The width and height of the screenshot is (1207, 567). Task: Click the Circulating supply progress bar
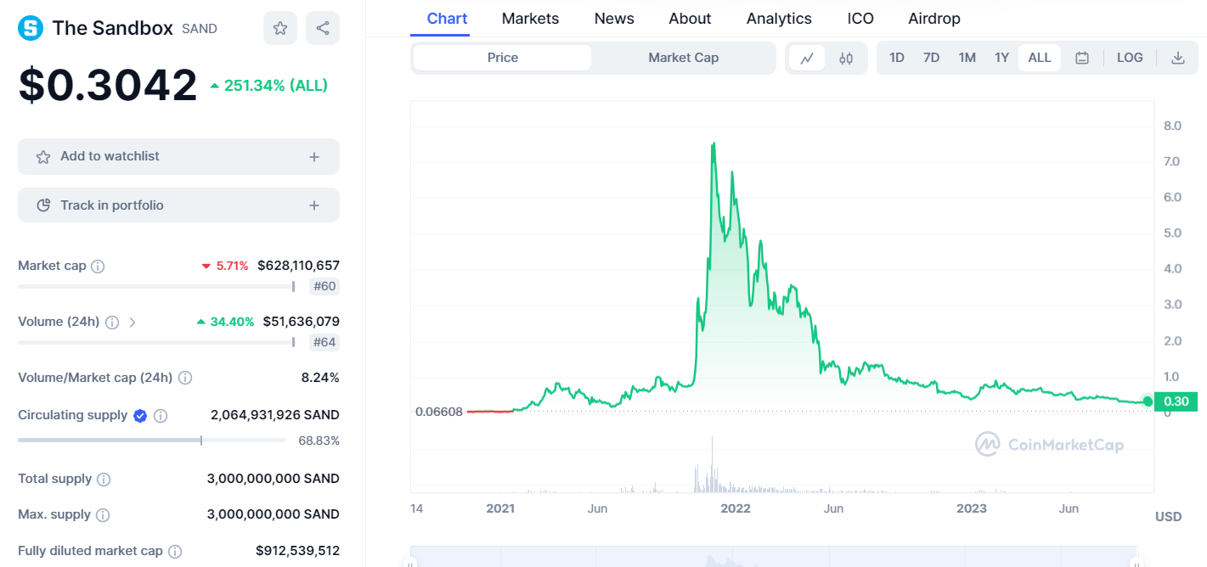pyautogui.click(x=151, y=441)
